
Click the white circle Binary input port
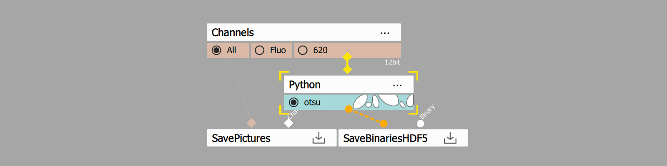(420, 124)
